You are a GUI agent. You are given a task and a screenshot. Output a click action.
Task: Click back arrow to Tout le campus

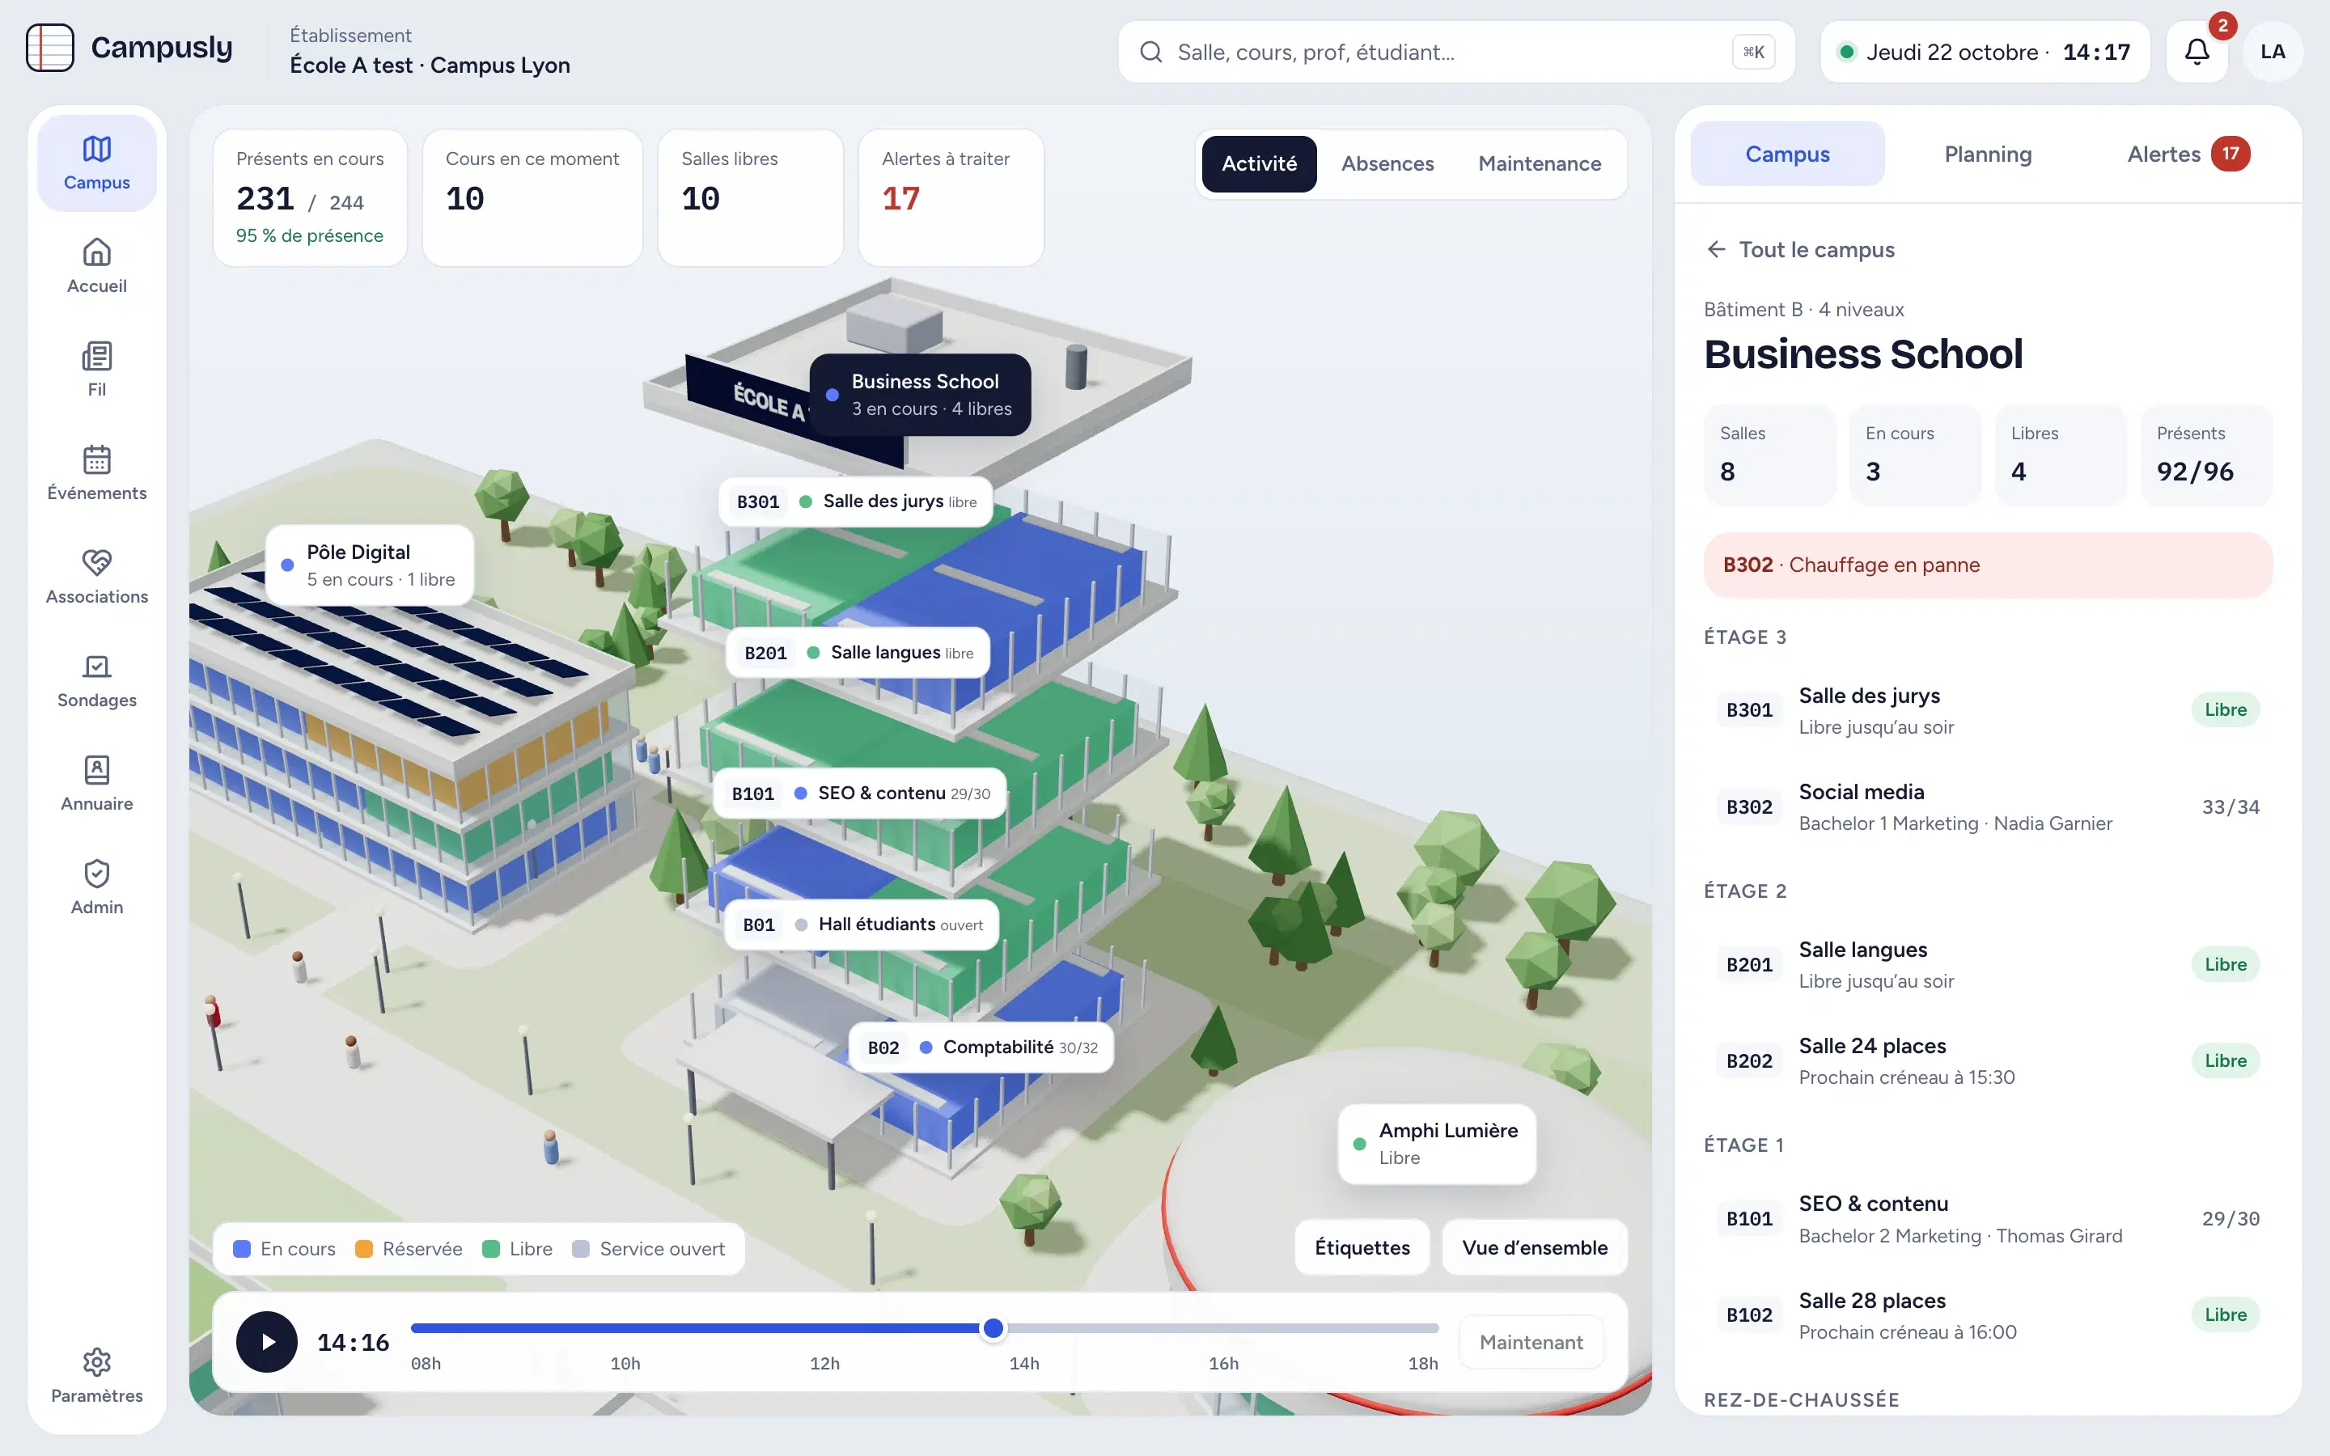[x=1716, y=249]
